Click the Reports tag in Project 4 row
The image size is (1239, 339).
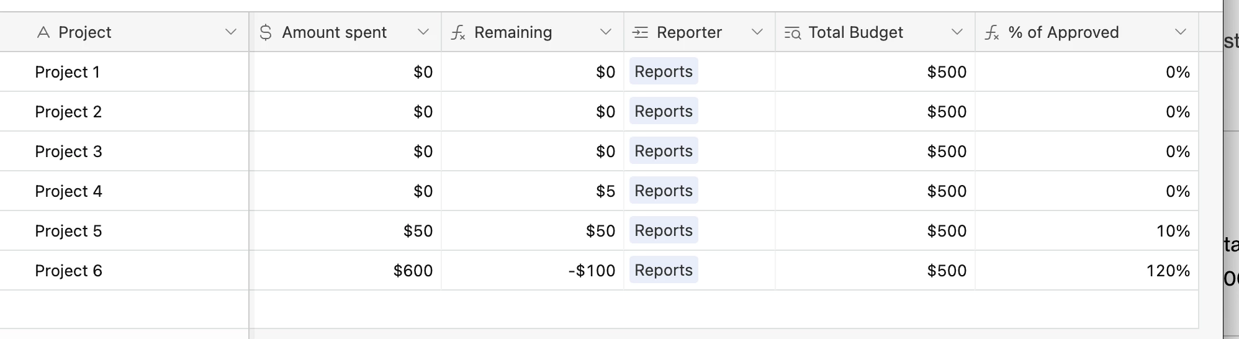pyautogui.click(x=663, y=191)
